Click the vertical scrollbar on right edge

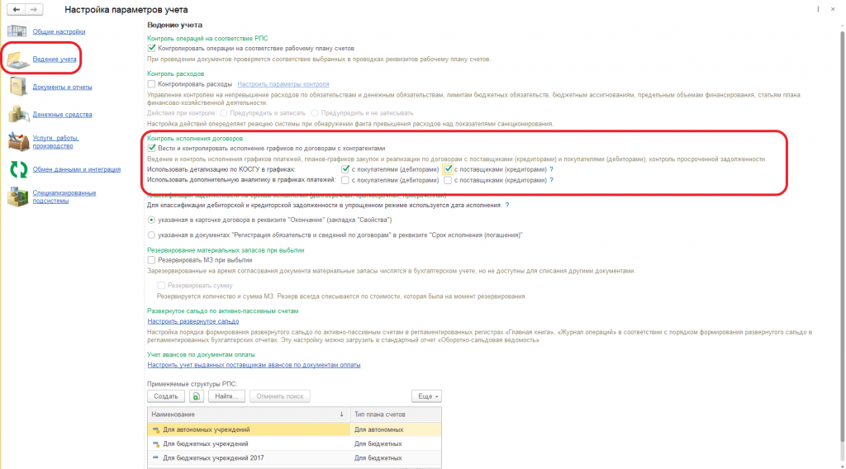pos(842,237)
